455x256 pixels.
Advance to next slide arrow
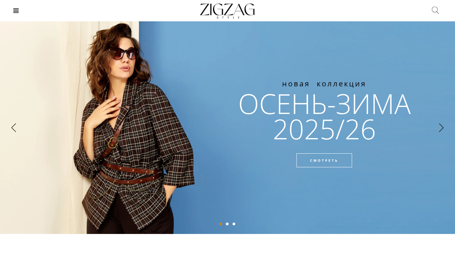(441, 128)
